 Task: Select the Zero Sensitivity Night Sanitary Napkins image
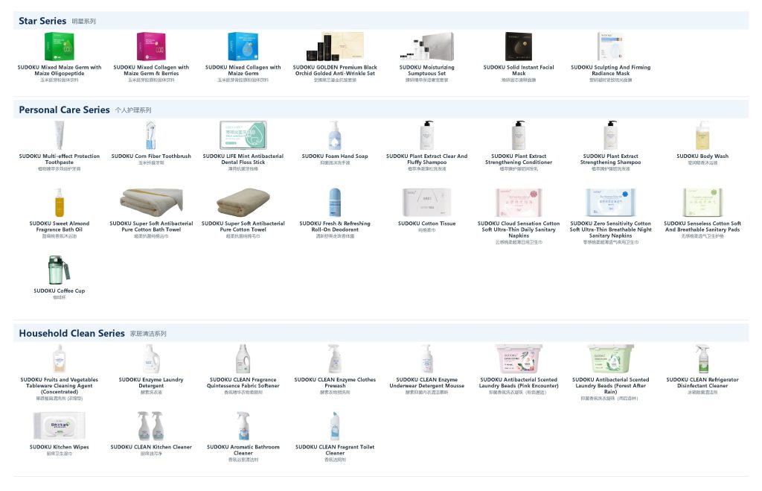[x=610, y=203]
